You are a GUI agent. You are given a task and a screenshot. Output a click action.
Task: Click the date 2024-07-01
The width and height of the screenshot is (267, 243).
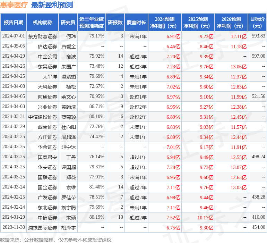tap(14, 36)
